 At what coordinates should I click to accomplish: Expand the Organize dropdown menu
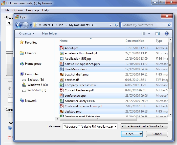point(27,33)
